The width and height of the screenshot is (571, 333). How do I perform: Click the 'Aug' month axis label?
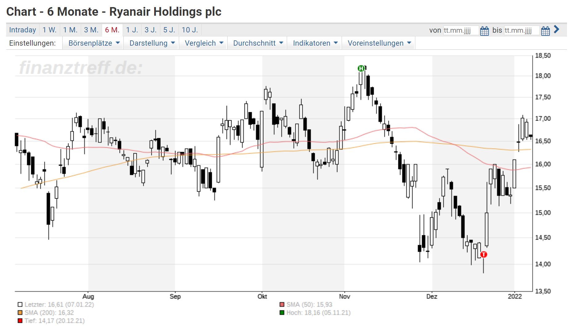click(x=88, y=296)
